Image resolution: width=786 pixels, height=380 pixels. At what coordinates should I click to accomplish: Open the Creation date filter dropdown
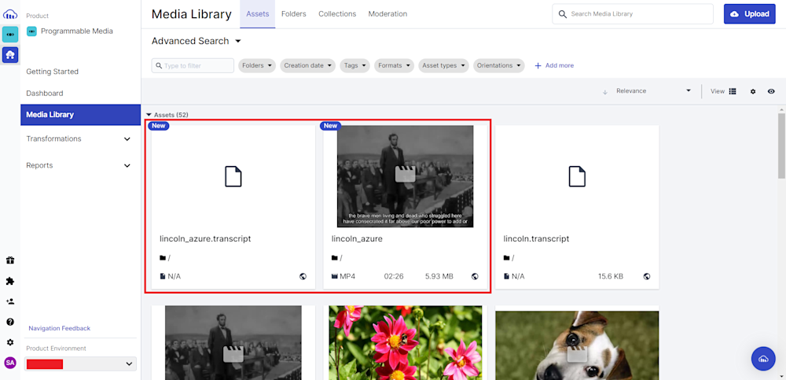[307, 66]
